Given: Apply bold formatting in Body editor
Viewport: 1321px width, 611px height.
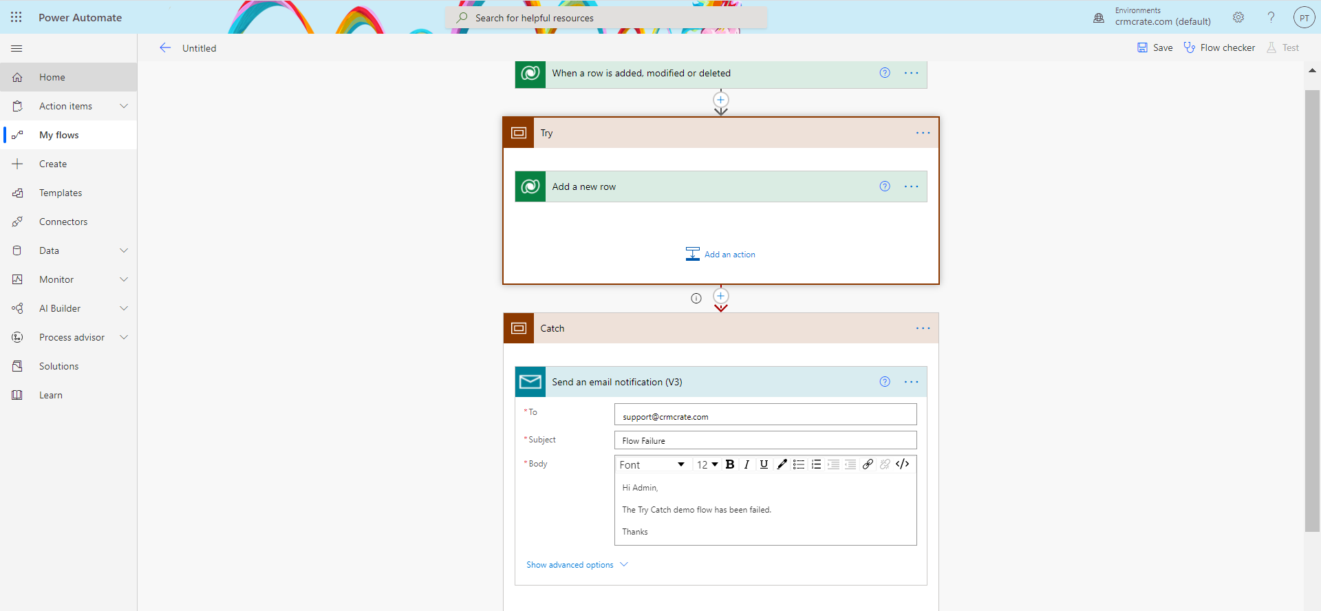Looking at the screenshot, I should [730, 464].
